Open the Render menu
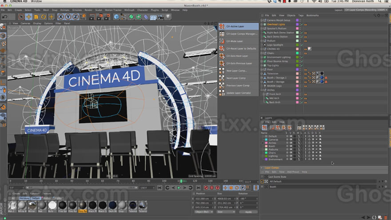 pos(88,10)
